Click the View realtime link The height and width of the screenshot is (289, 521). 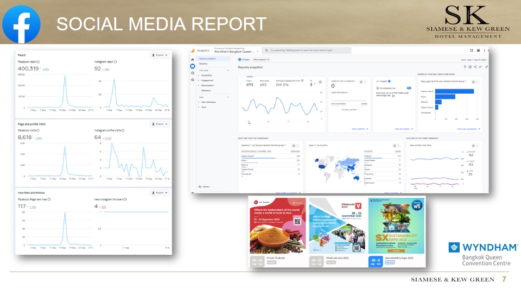pyautogui.click(x=360, y=129)
